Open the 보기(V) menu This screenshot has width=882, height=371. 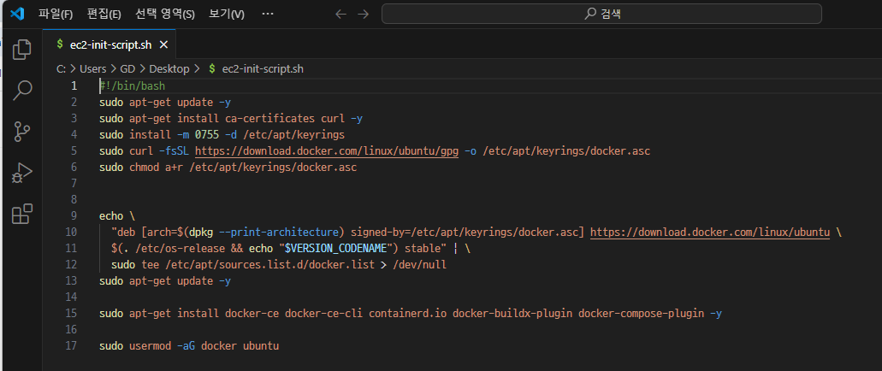coord(226,14)
